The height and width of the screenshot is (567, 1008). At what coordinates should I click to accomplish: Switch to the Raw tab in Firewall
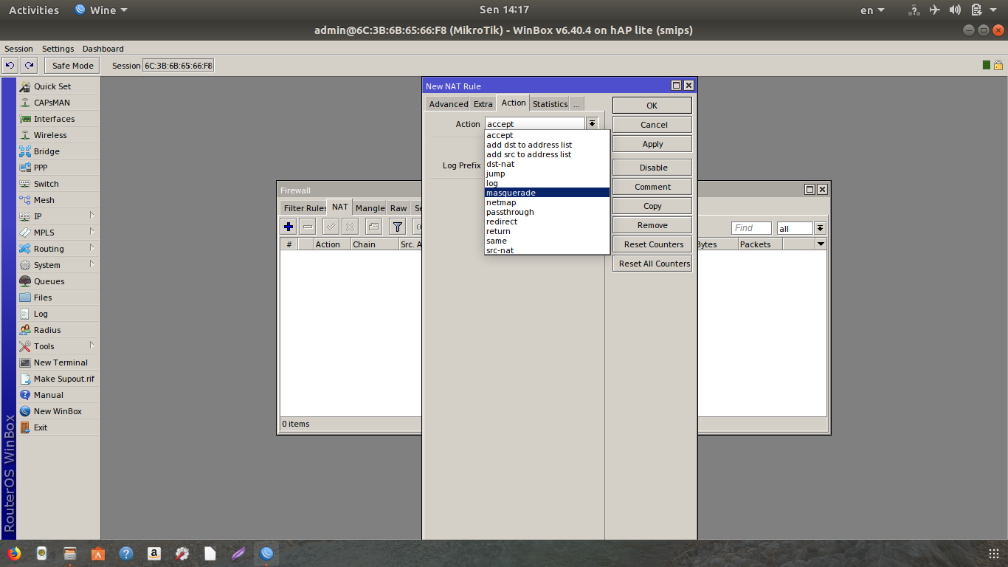399,208
